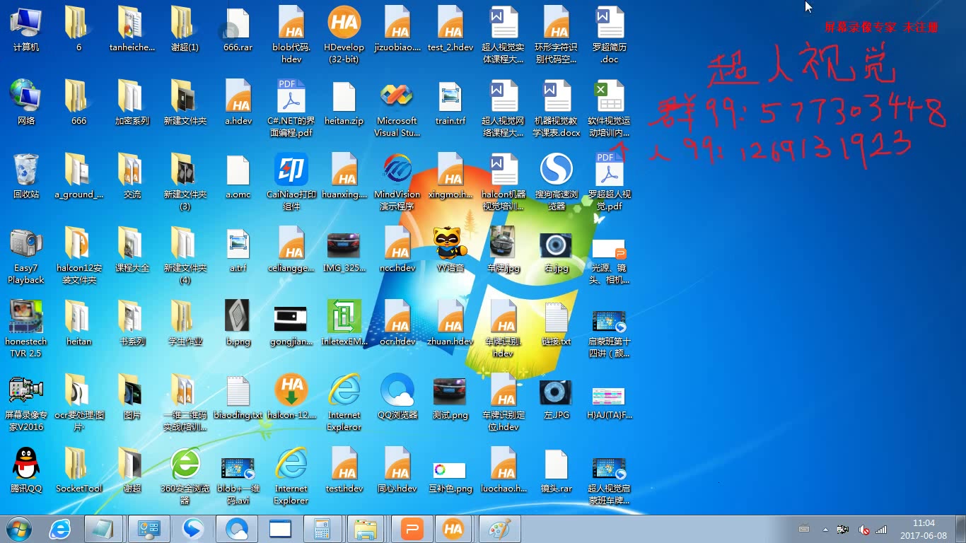Select 镜头.rar archive file
Screen dimensions: 966x543
557,470
